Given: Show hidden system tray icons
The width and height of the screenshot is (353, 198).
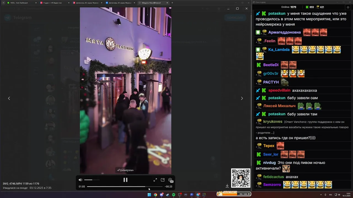Looking at the screenshot, I should 320,195.
